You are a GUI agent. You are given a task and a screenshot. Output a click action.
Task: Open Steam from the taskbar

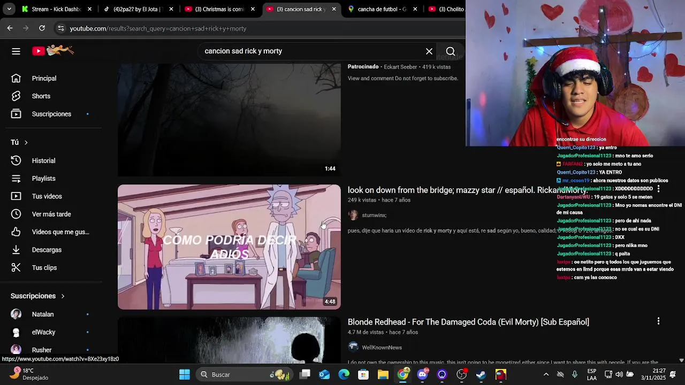[x=481, y=374]
